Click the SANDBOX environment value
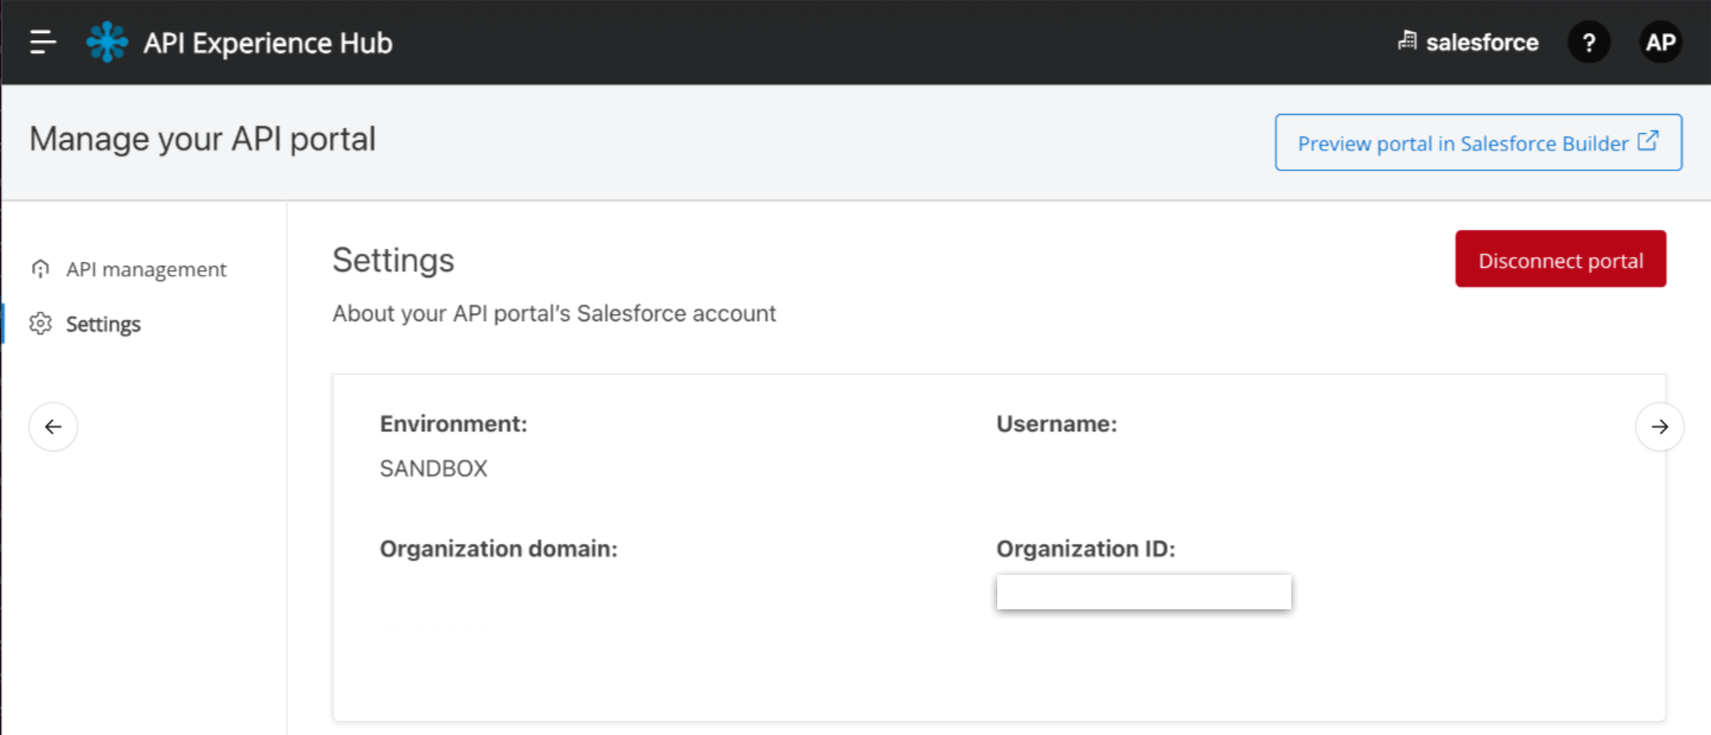This screenshot has width=1711, height=735. point(433,469)
